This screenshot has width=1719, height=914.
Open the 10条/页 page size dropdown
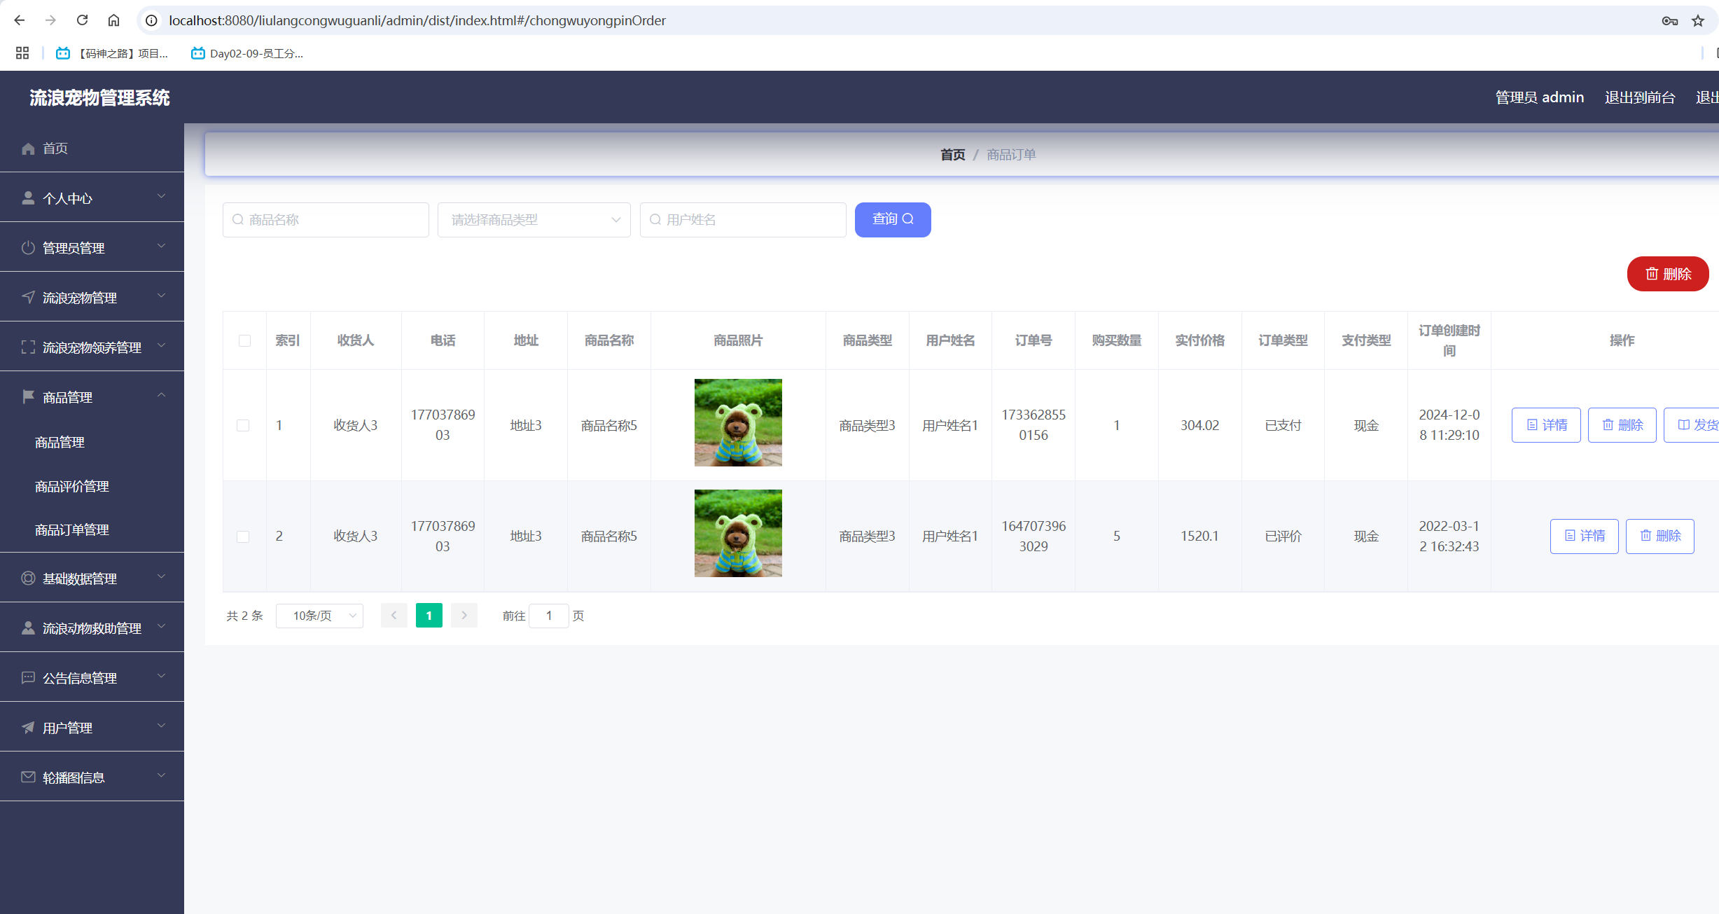click(x=320, y=616)
